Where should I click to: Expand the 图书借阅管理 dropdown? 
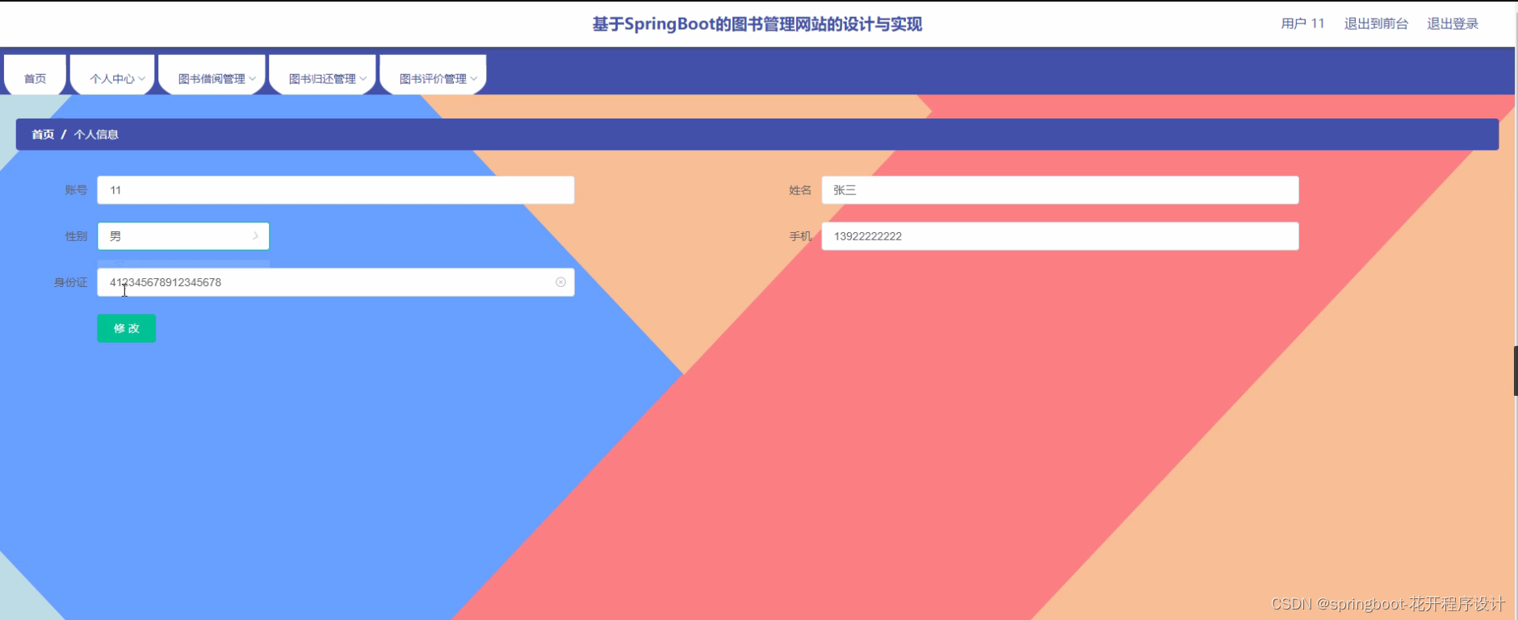[x=212, y=78]
